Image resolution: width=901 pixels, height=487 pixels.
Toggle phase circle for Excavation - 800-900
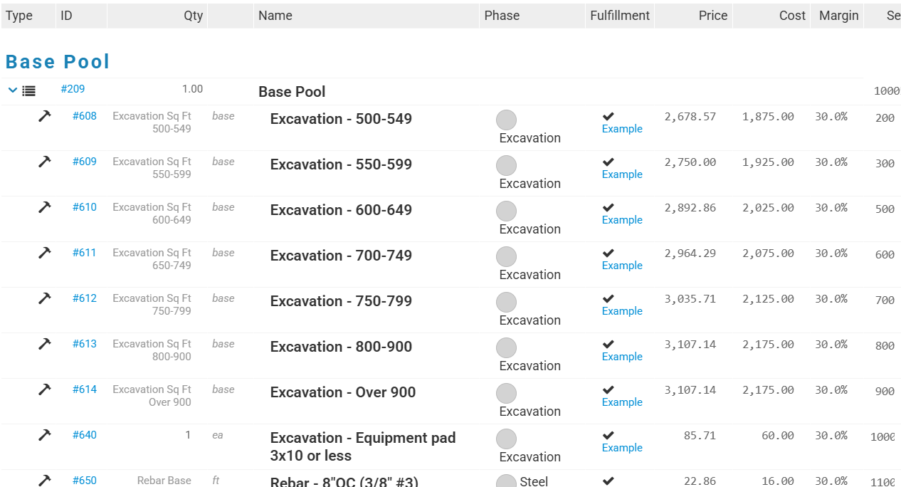click(506, 347)
